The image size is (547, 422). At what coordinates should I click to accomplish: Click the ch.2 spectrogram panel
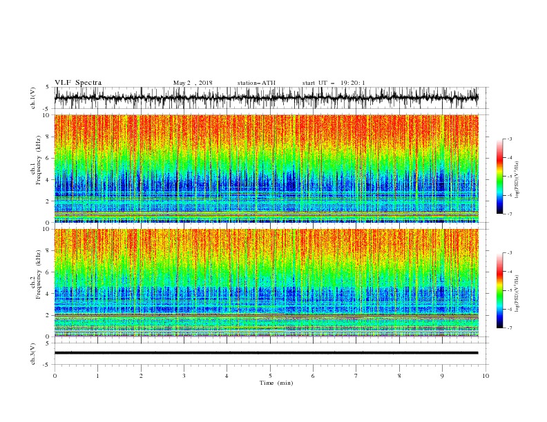pos(266,283)
